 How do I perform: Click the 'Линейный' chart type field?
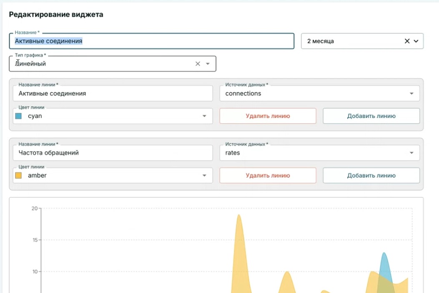pyautogui.click(x=113, y=64)
